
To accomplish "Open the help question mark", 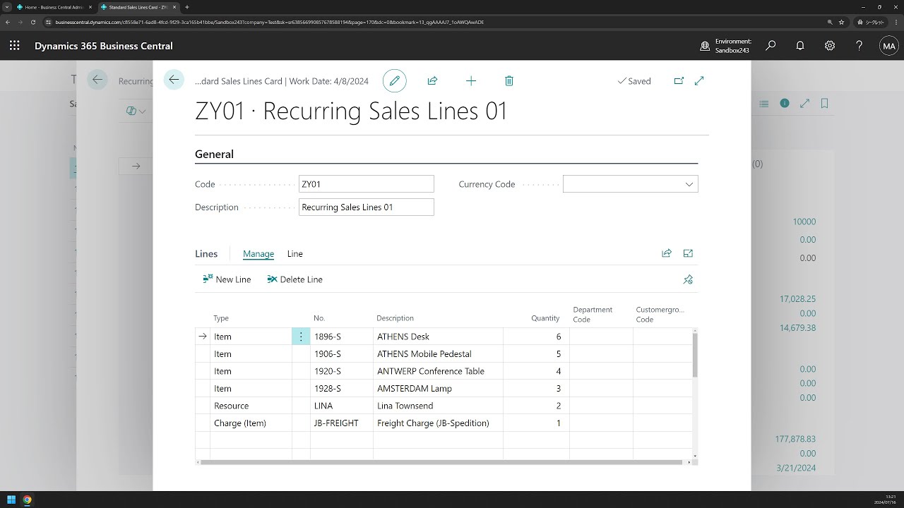I will coord(859,46).
